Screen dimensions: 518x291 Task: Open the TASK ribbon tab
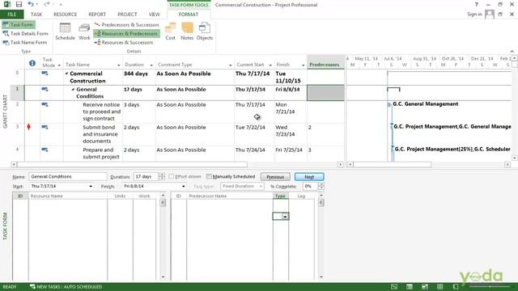(x=36, y=15)
